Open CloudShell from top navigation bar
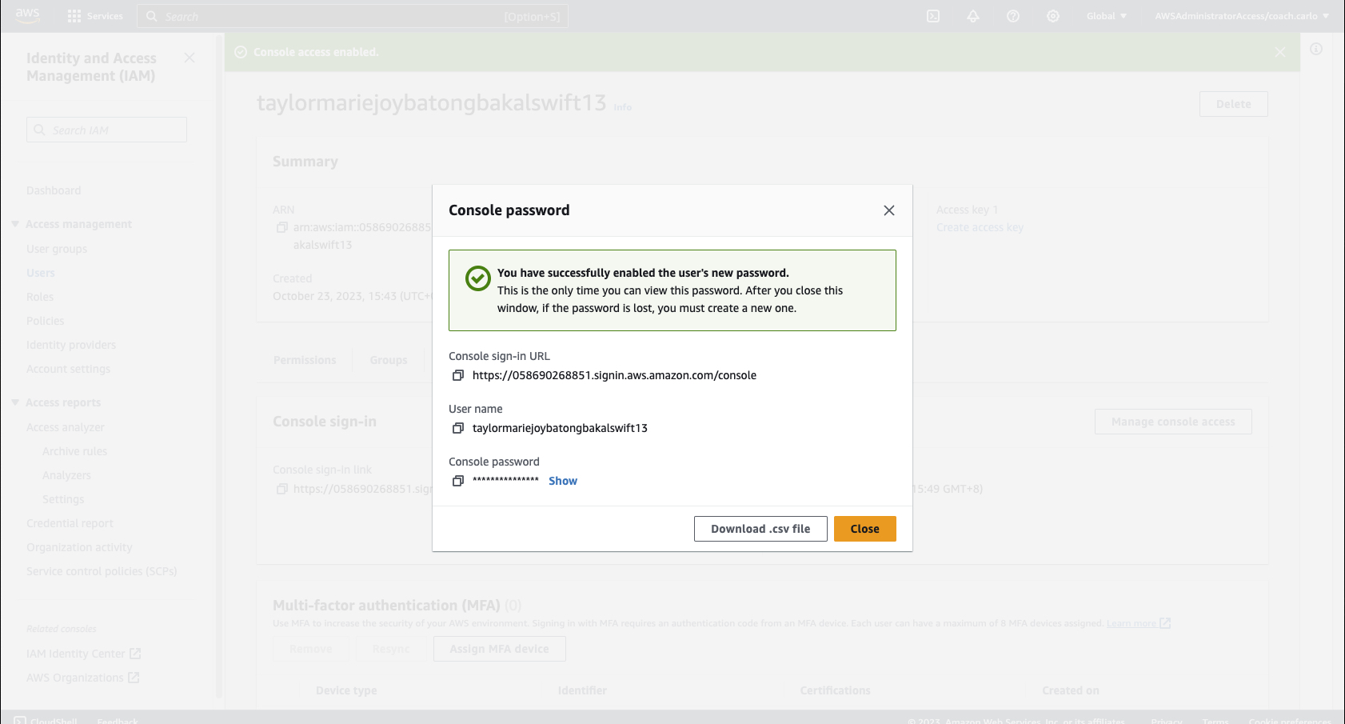Viewport: 1345px width, 724px height. (932, 16)
